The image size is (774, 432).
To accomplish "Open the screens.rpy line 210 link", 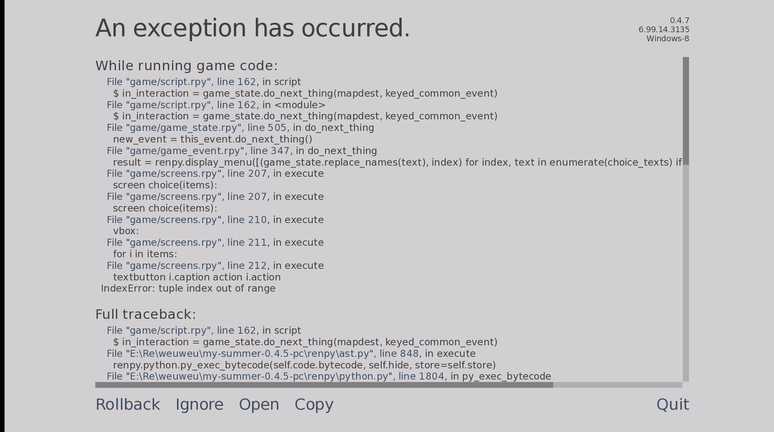I will pos(186,220).
